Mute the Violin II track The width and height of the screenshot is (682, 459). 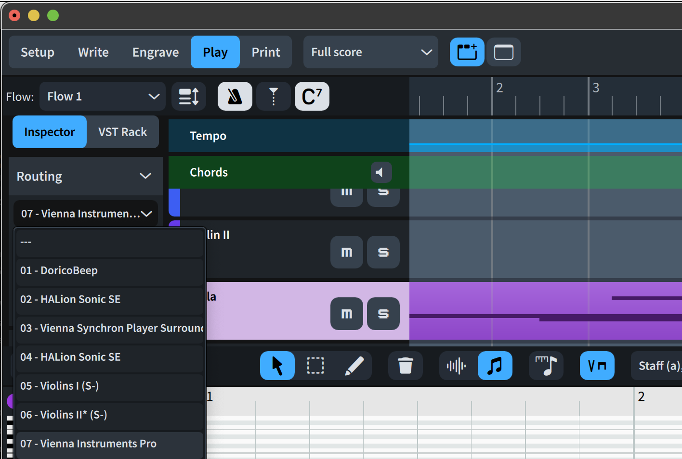347,252
